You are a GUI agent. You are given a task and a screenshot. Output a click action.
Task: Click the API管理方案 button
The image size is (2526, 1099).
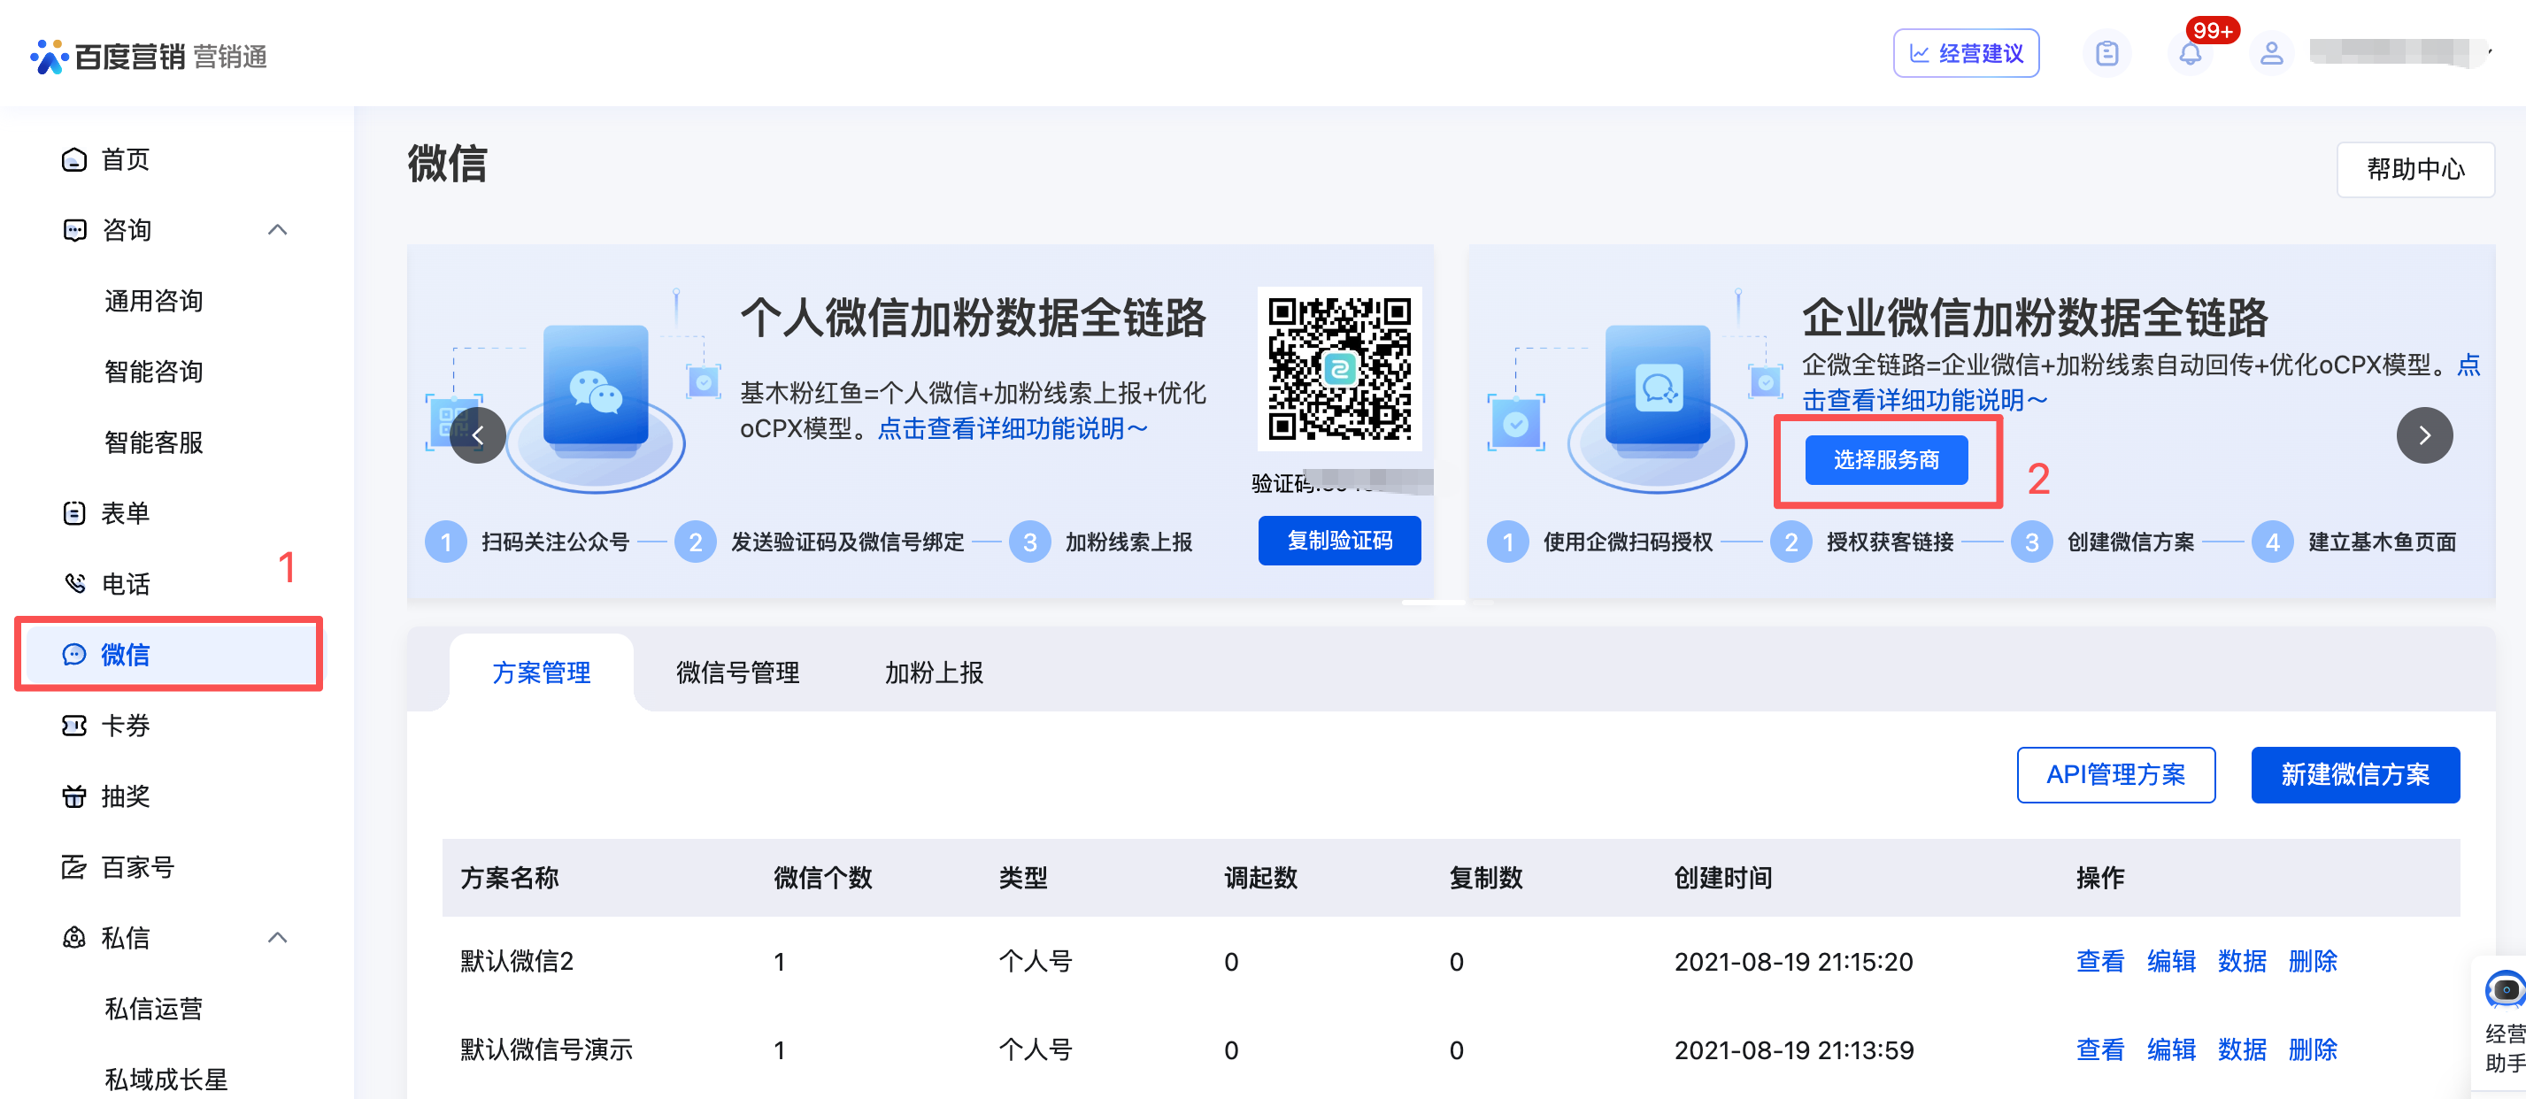[2116, 775]
